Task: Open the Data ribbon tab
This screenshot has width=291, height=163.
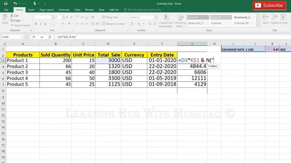Action: (x=77, y=10)
